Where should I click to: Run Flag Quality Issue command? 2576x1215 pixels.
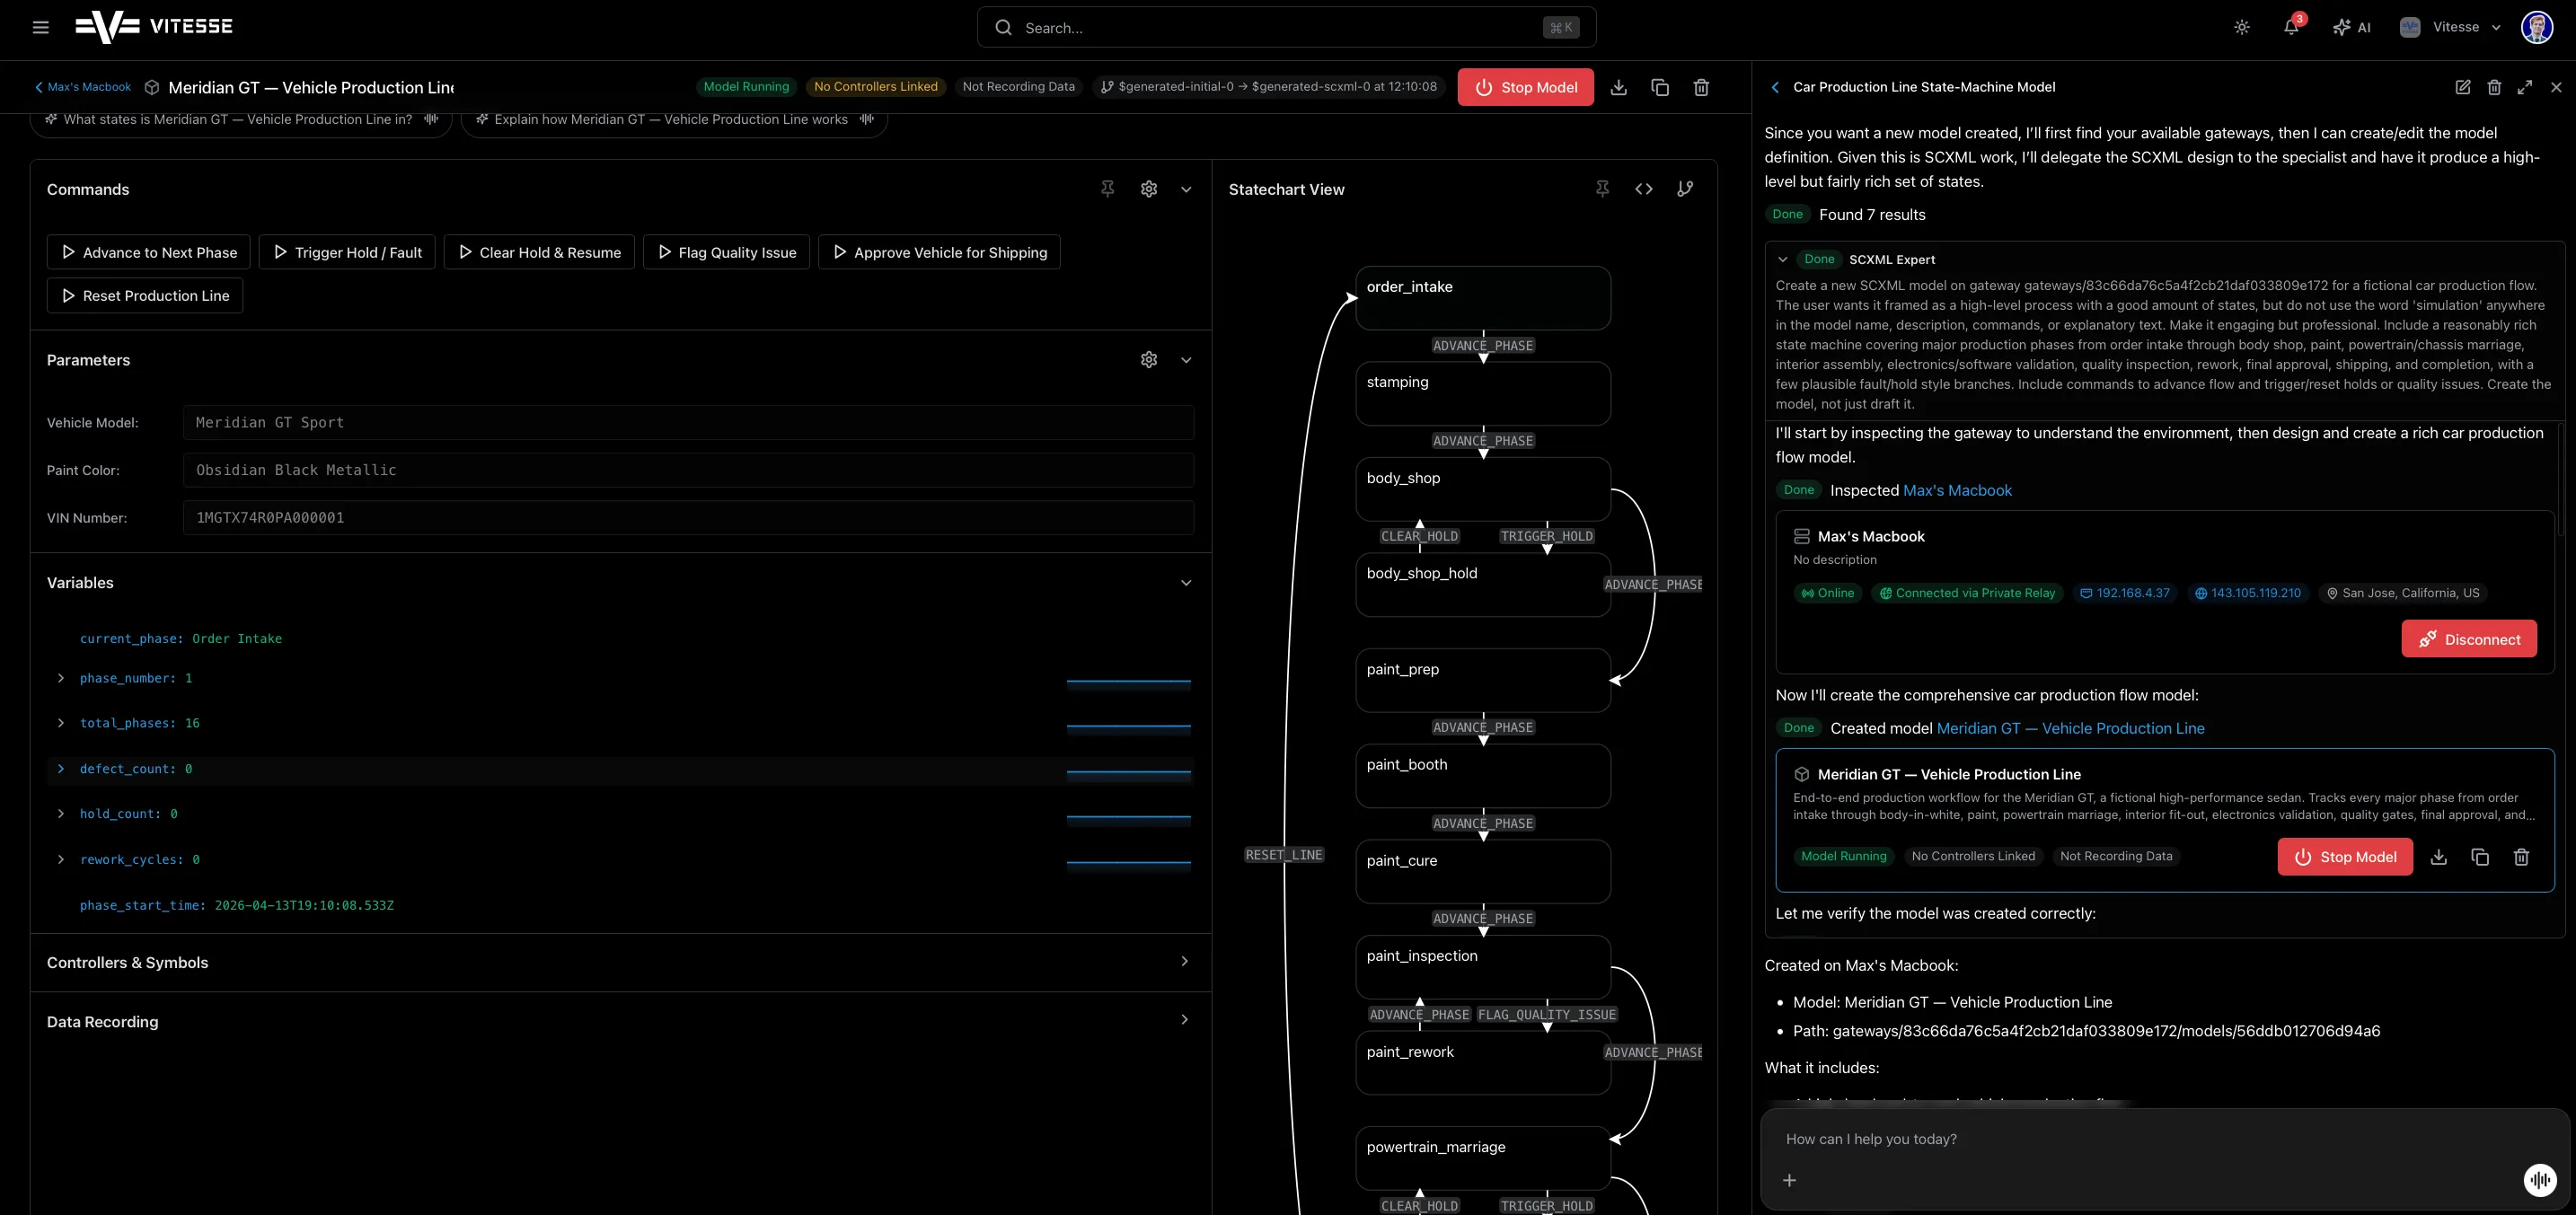(726, 252)
